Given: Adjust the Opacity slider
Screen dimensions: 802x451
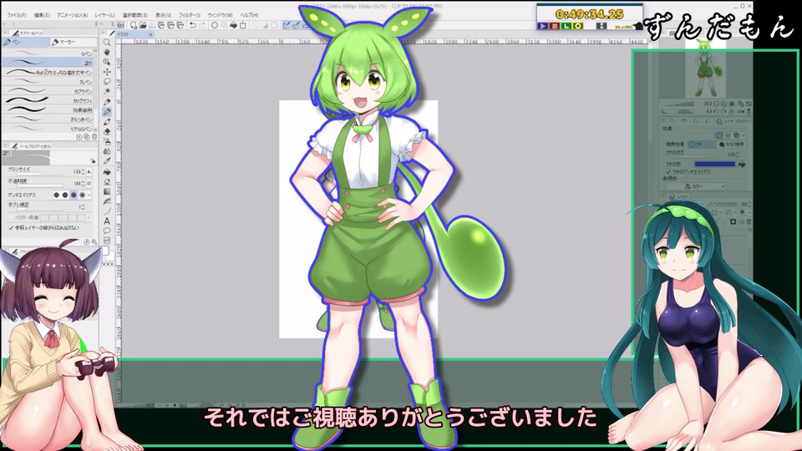Looking at the screenshot, I should pos(38,185).
